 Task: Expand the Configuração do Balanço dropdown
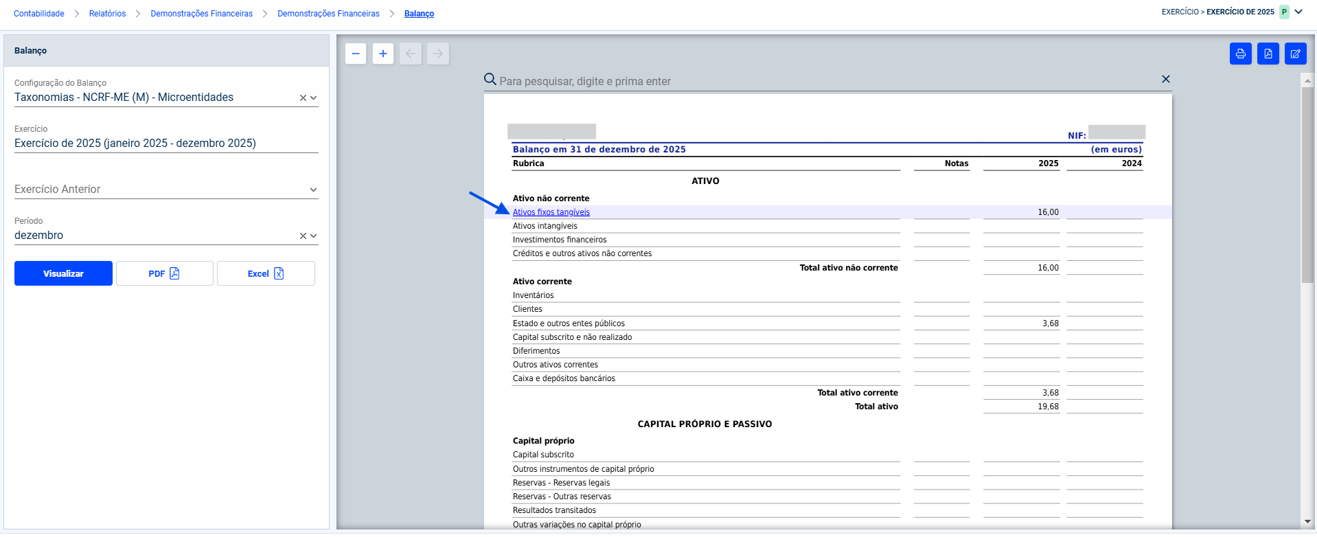[314, 98]
